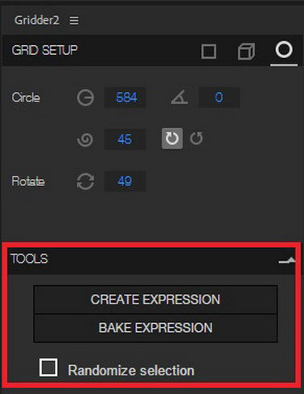Click the BAKE EXPRESSION button
304x394 pixels.
155,328
